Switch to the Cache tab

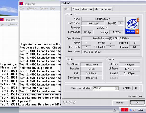(76, 9)
